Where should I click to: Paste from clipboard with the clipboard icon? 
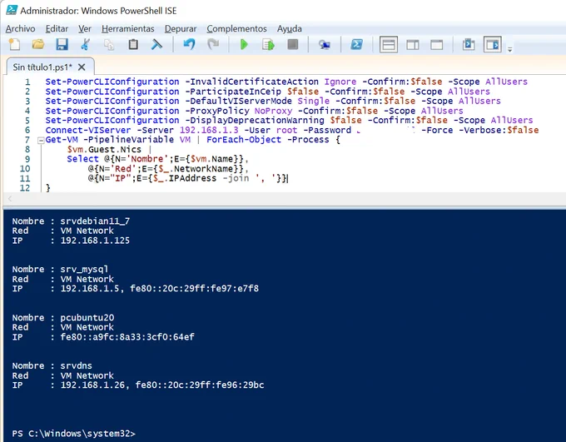(x=133, y=45)
